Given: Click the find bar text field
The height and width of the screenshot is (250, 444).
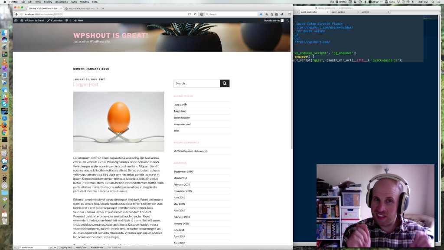Looking at the screenshot, I should 33,247.
